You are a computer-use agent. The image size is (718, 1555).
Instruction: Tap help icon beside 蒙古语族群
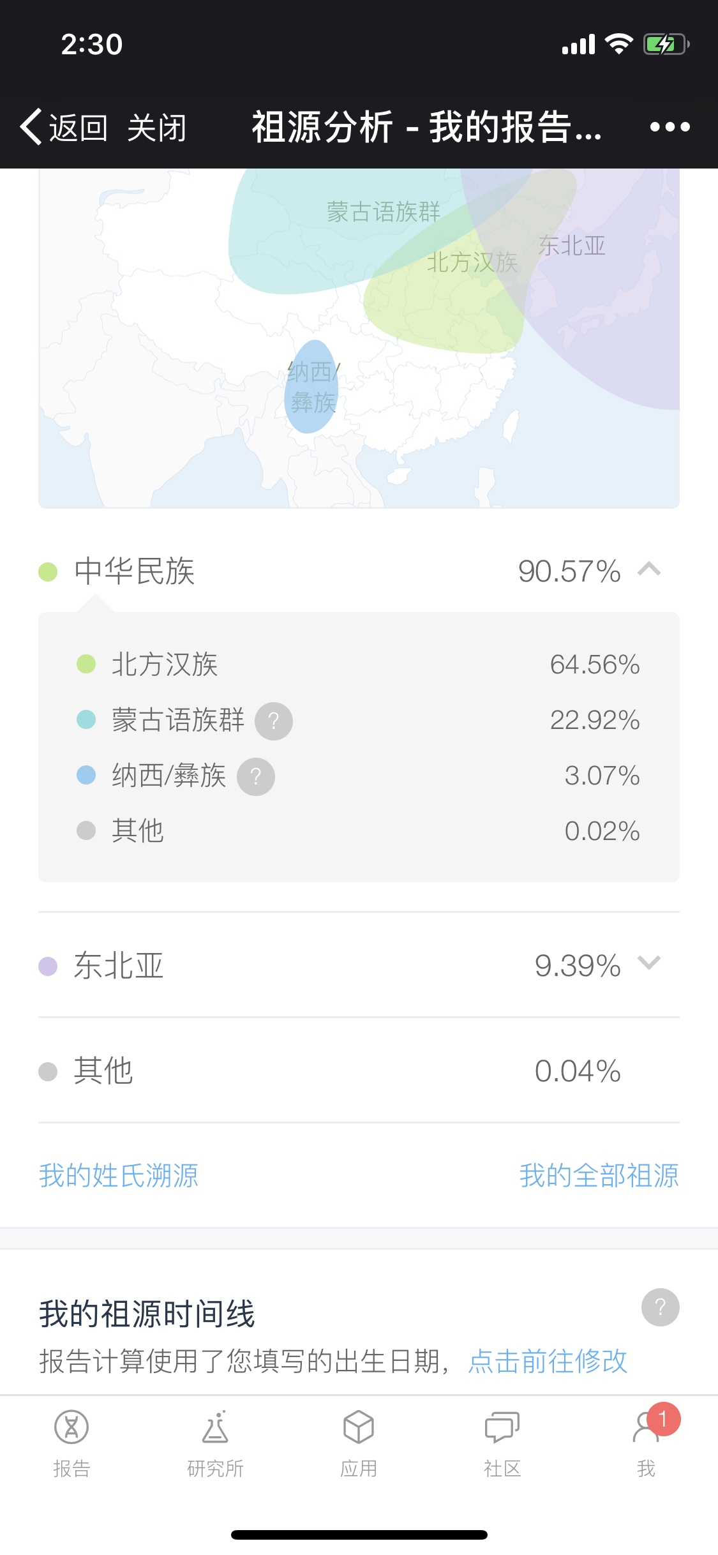274,721
